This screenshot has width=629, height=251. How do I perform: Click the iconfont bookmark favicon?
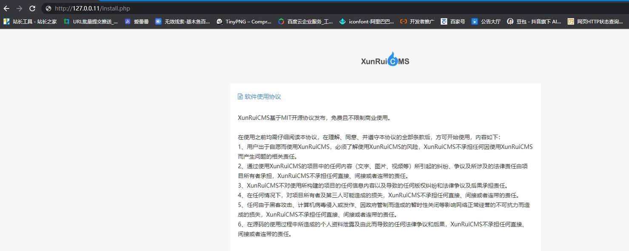pyautogui.click(x=342, y=21)
